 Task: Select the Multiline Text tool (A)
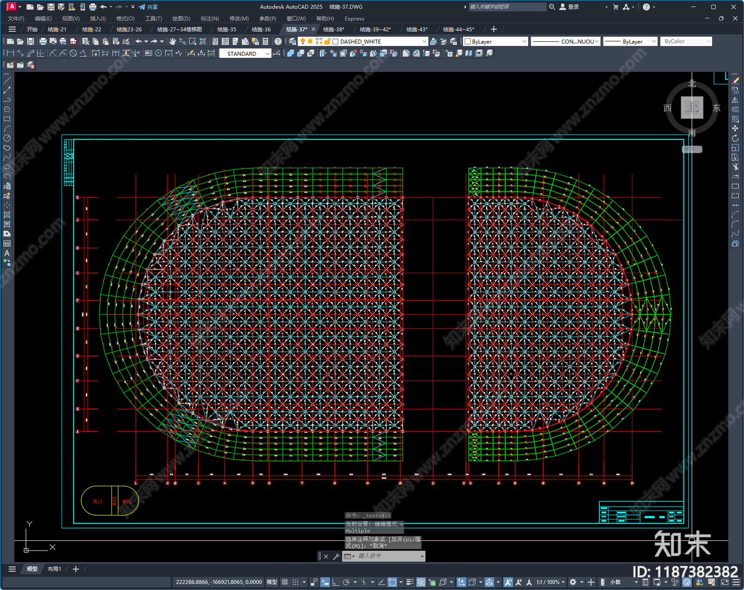[x=7, y=253]
